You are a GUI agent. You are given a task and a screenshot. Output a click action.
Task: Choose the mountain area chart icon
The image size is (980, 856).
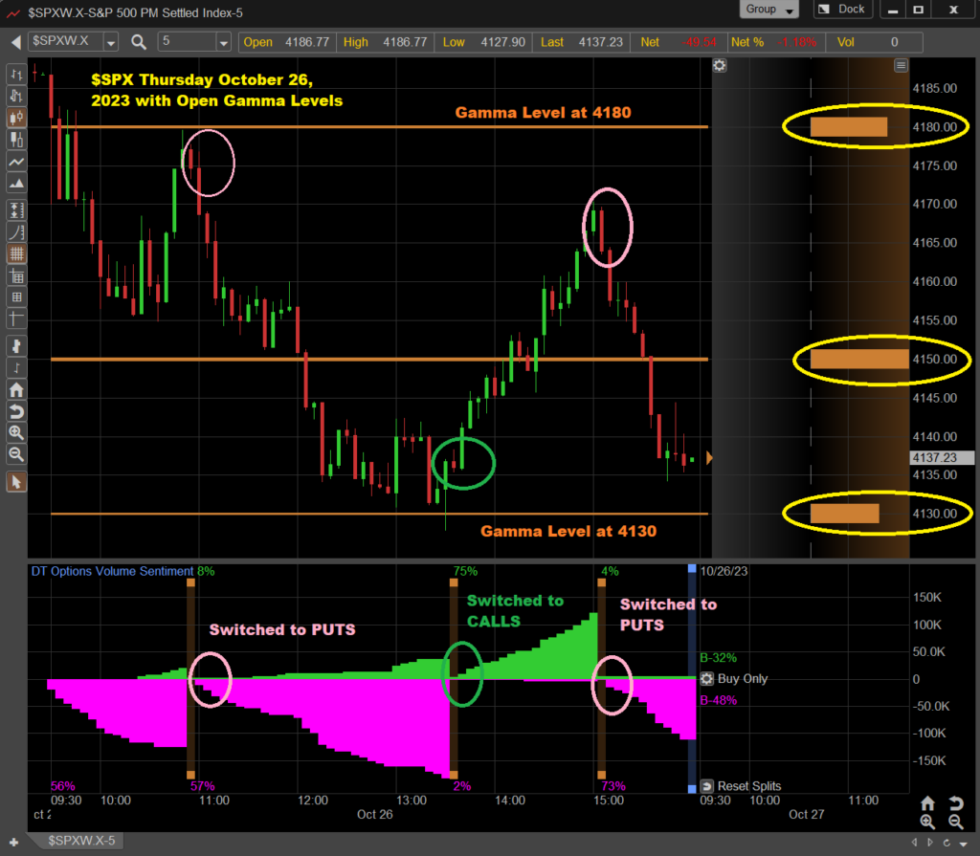16,184
